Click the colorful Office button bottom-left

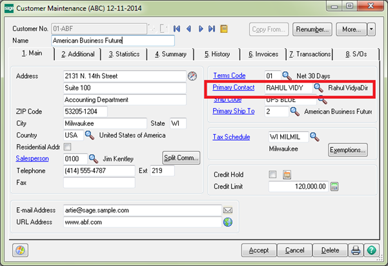point(20,251)
